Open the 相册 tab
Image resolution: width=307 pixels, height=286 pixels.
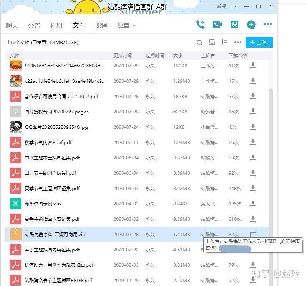56,25
